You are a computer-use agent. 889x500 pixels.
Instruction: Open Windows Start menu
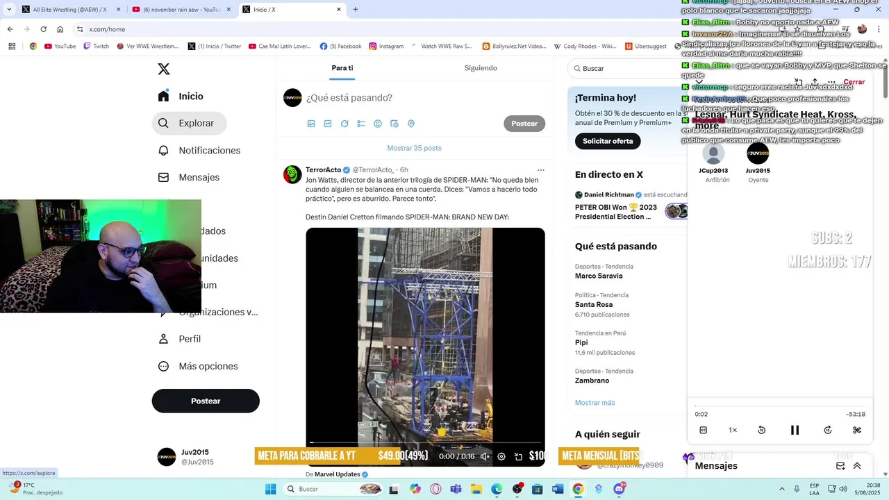coord(270,489)
